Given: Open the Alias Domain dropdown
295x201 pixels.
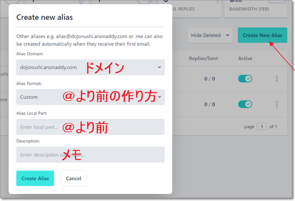Looking at the screenshot, I should (x=90, y=67).
